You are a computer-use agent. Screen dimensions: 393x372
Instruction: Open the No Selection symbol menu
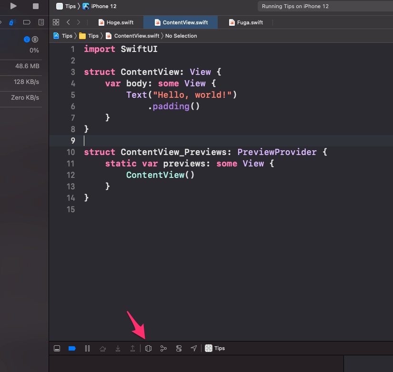tap(181, 36)
